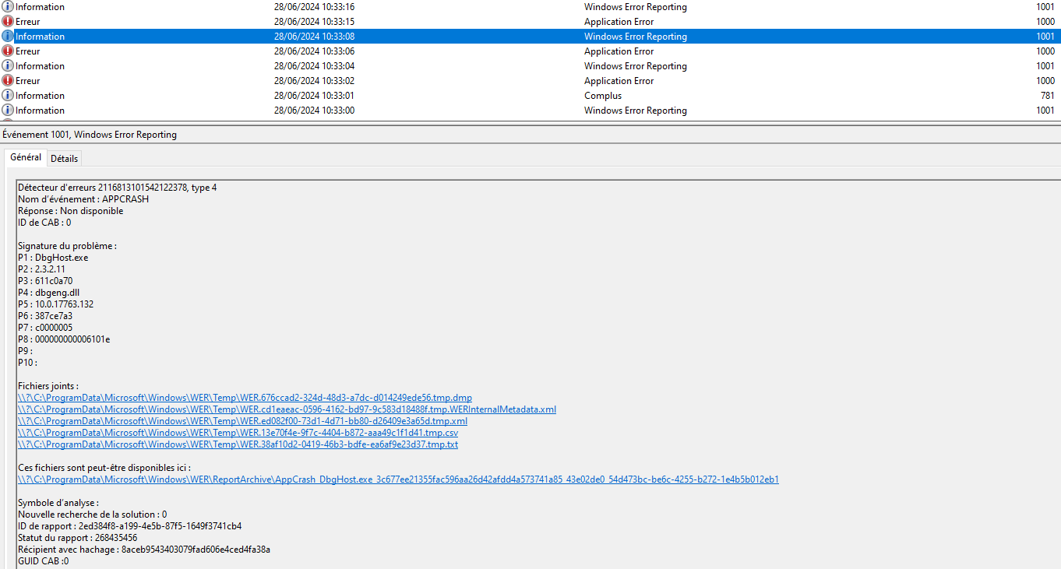The height and width of the screenshot is (569, 1061).
Task: Click the error icon of the 10:33:06 row
Action: point(8,51)
